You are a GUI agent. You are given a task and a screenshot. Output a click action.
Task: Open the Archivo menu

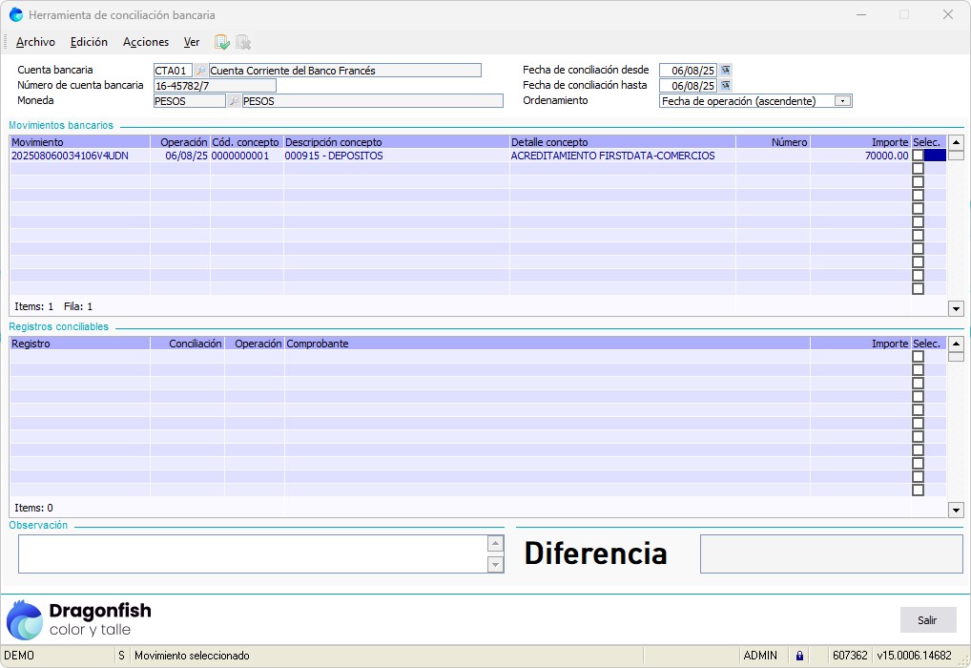[36, 42]
